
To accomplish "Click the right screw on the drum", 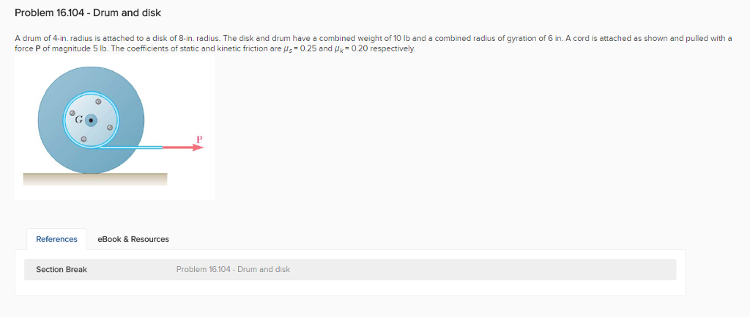I will 110,128.
